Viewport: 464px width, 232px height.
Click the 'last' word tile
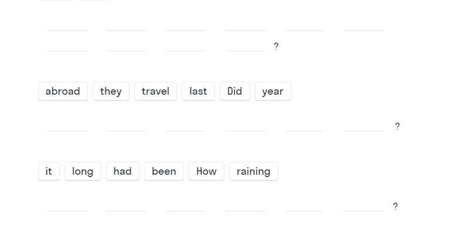(x=198, y=91)
